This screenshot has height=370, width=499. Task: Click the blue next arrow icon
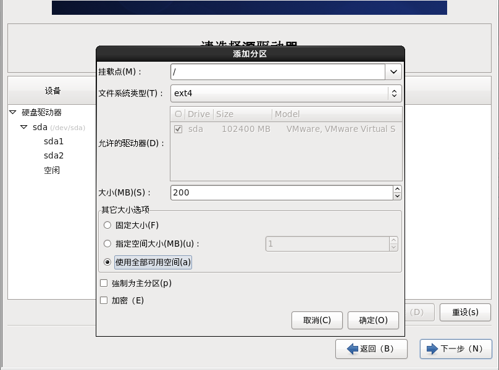432,348
